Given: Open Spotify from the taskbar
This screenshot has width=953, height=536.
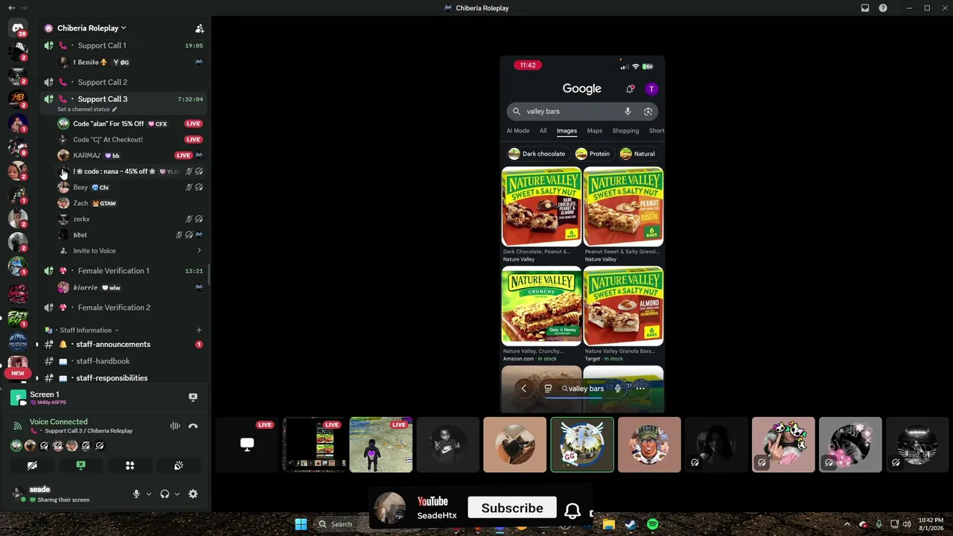Looking at the screenshot, I should (652, 524).
